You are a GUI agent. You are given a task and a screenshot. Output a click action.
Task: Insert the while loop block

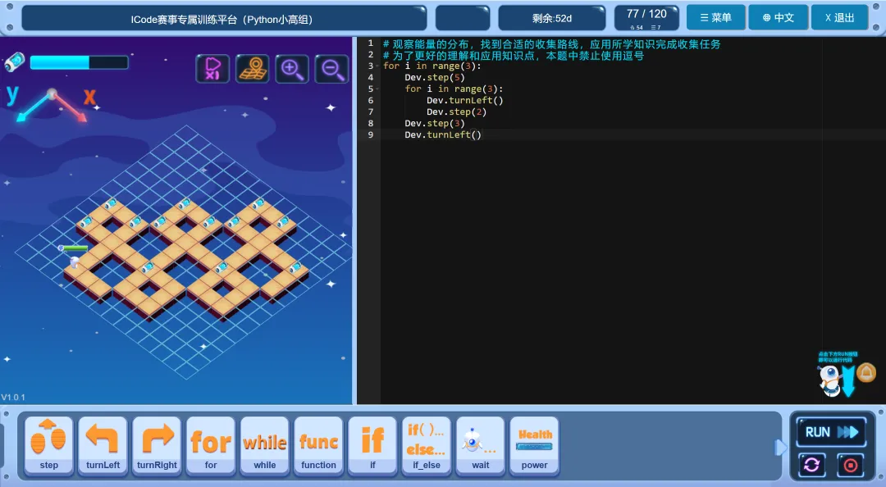tap(264, 446)
